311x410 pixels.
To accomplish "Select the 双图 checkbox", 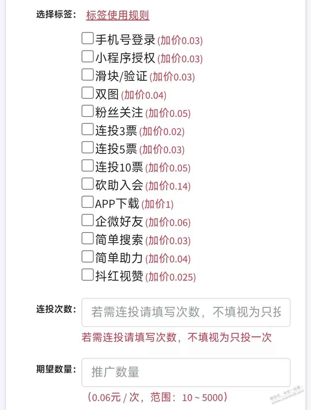I will [87, 93].
